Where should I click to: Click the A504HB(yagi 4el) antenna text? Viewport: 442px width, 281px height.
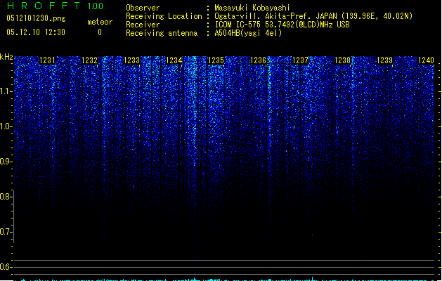(x=248, y=33)
